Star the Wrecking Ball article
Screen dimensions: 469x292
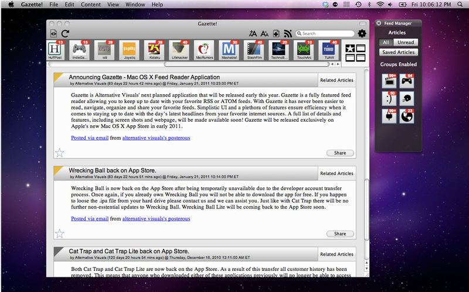click(x=60, y=233)
